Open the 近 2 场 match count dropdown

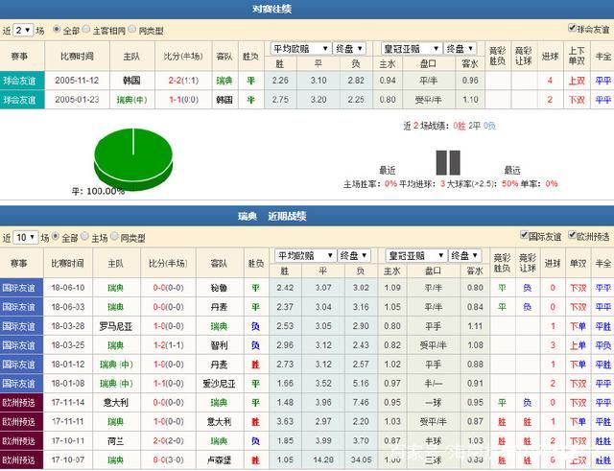pyautogui.click(x=24, y=31)
